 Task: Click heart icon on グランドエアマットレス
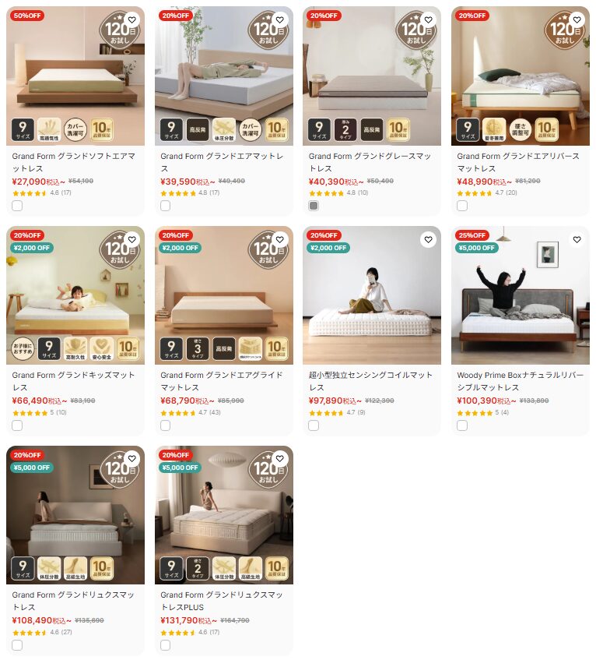280,19
